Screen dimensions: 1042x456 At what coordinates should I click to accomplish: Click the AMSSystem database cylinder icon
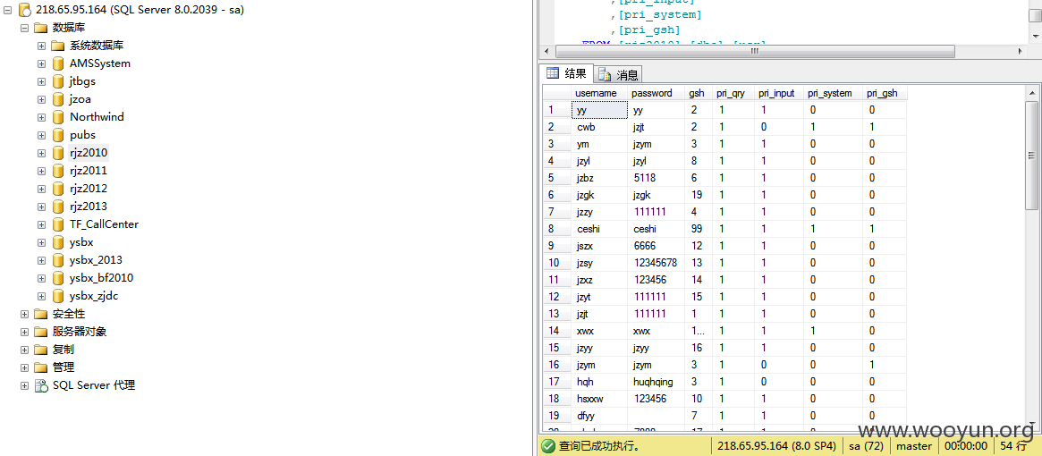(x=58, y=63)
